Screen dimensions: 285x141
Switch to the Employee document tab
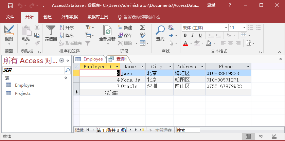pyautogui.click(x=90, y=59)
